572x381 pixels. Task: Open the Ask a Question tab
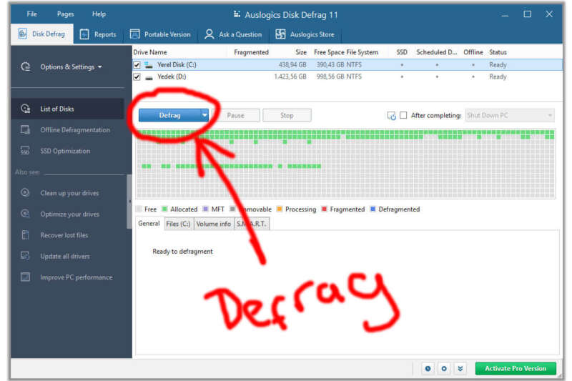(233, 34)
